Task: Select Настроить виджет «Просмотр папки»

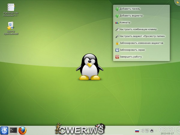Action: click(x=141, y=36)
